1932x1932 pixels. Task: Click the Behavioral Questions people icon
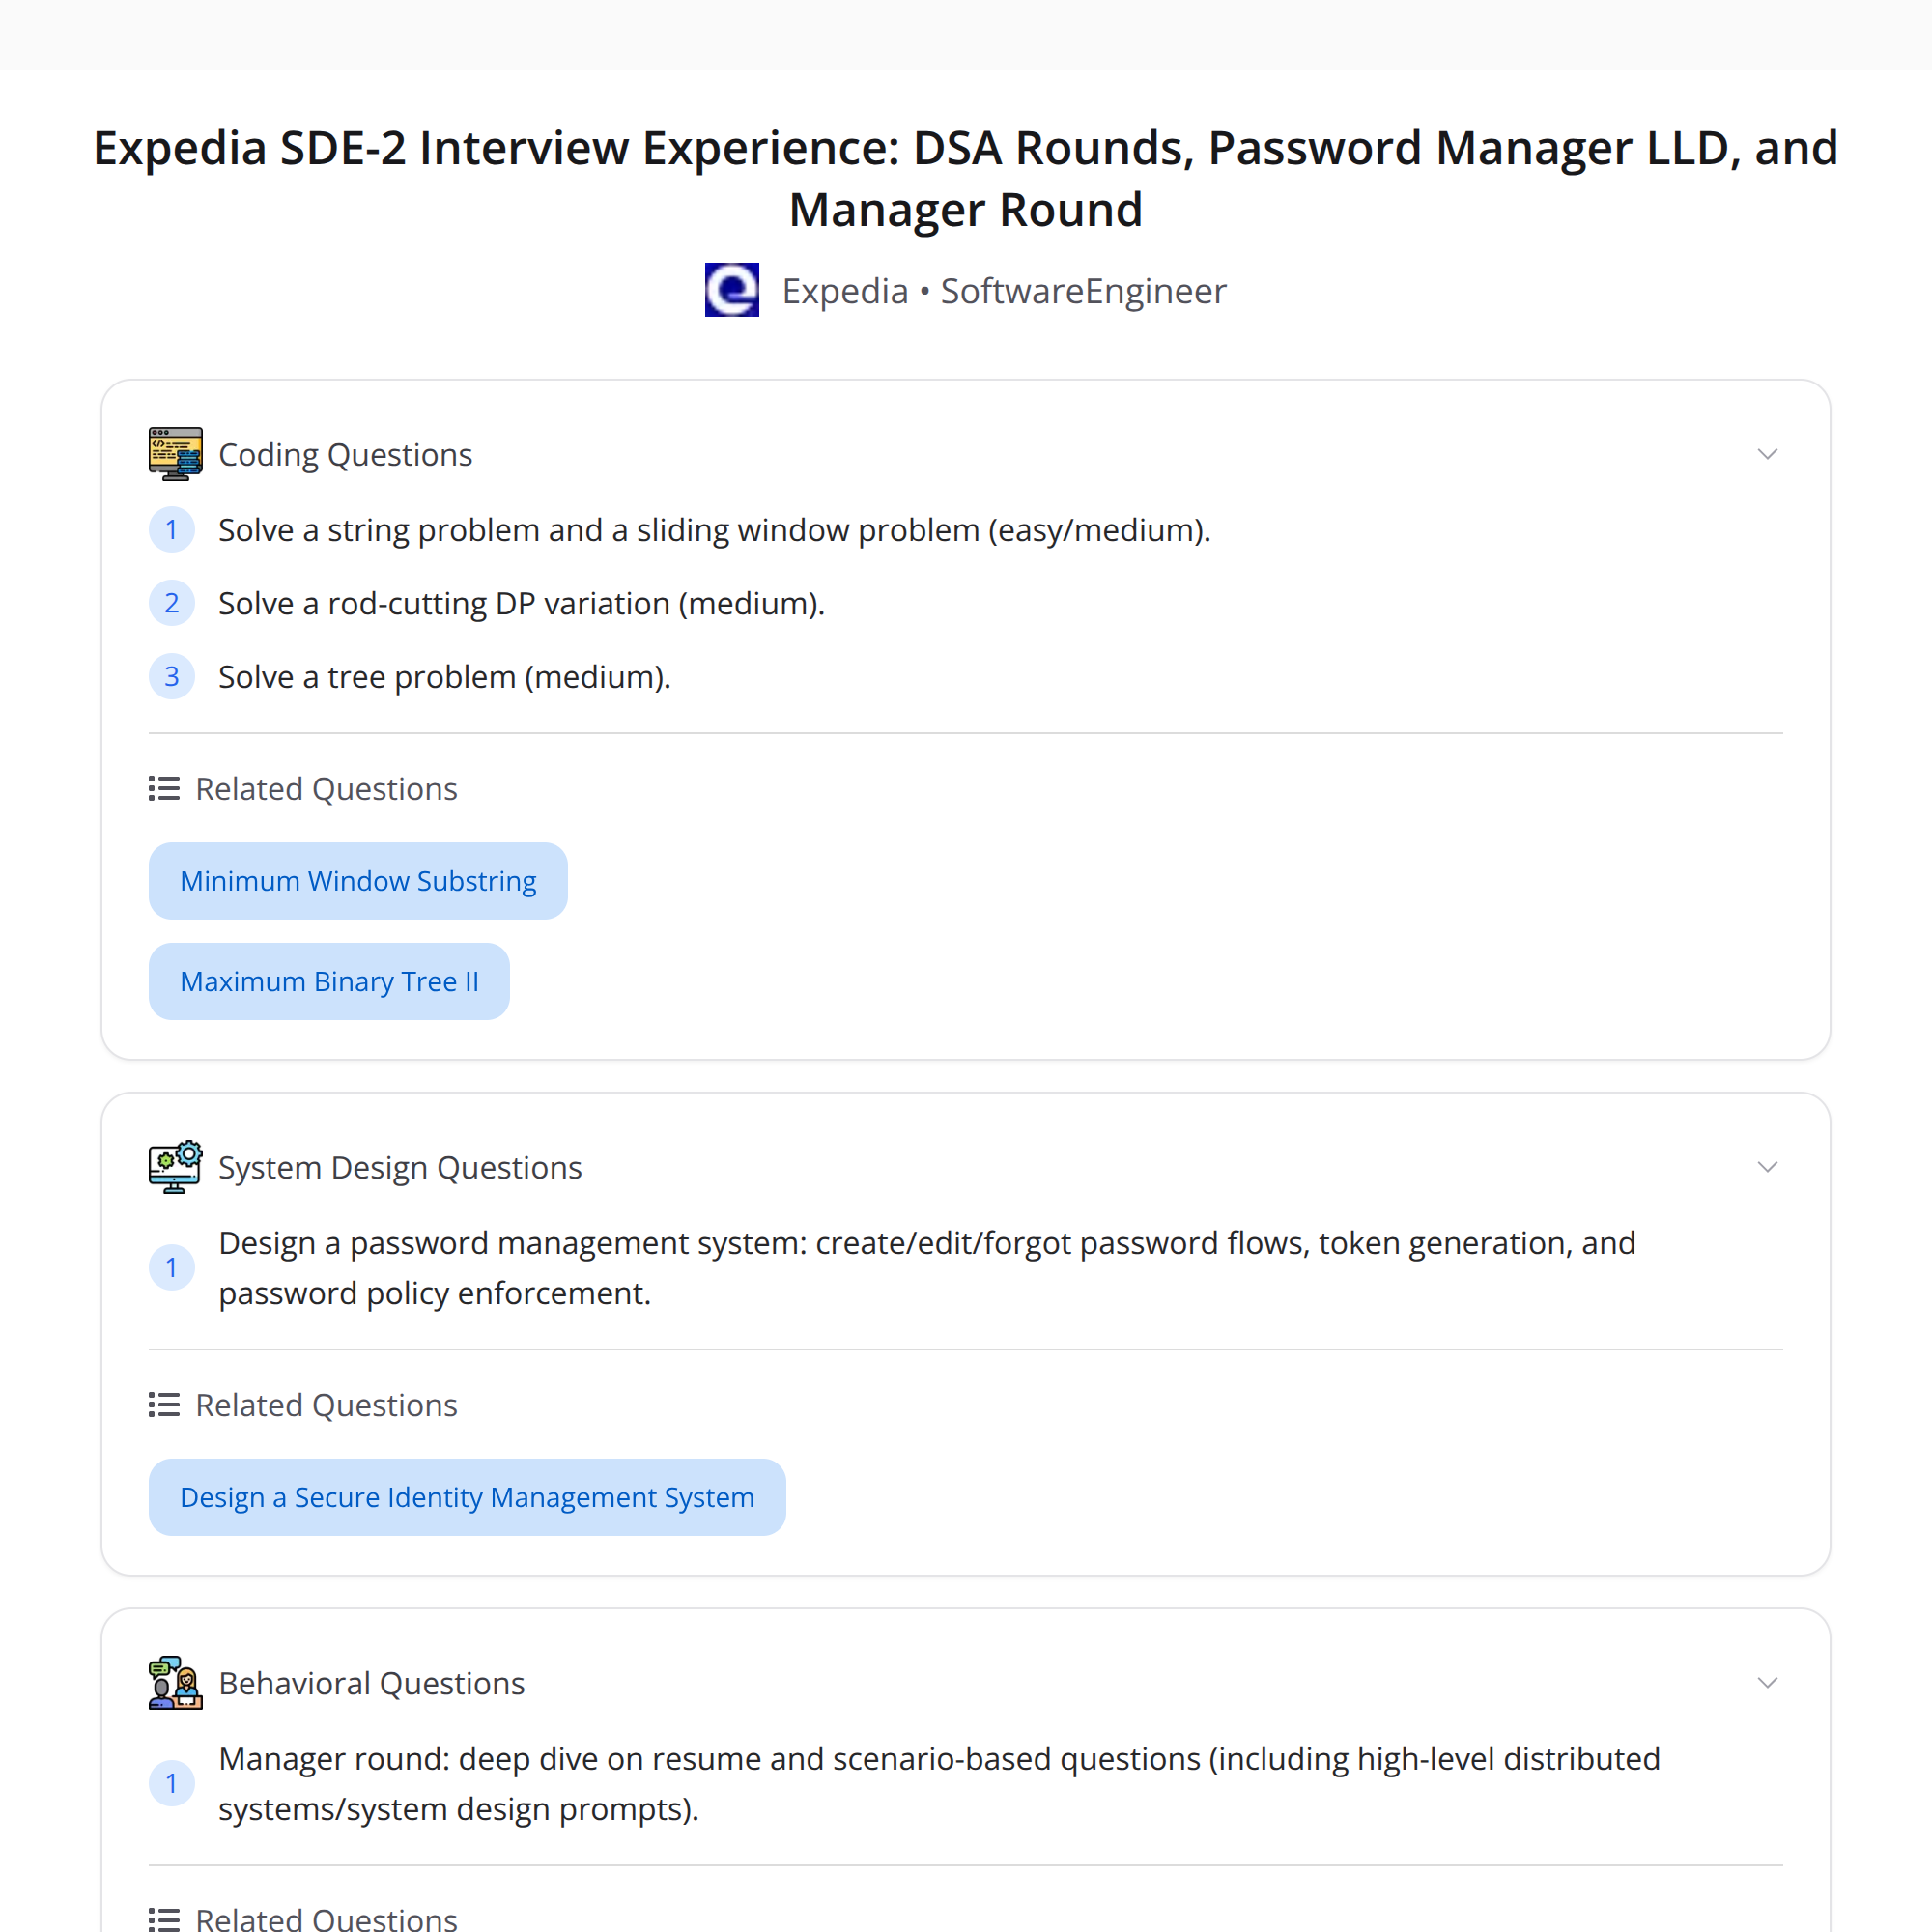pyautogui.click(x=175, y=1682)
